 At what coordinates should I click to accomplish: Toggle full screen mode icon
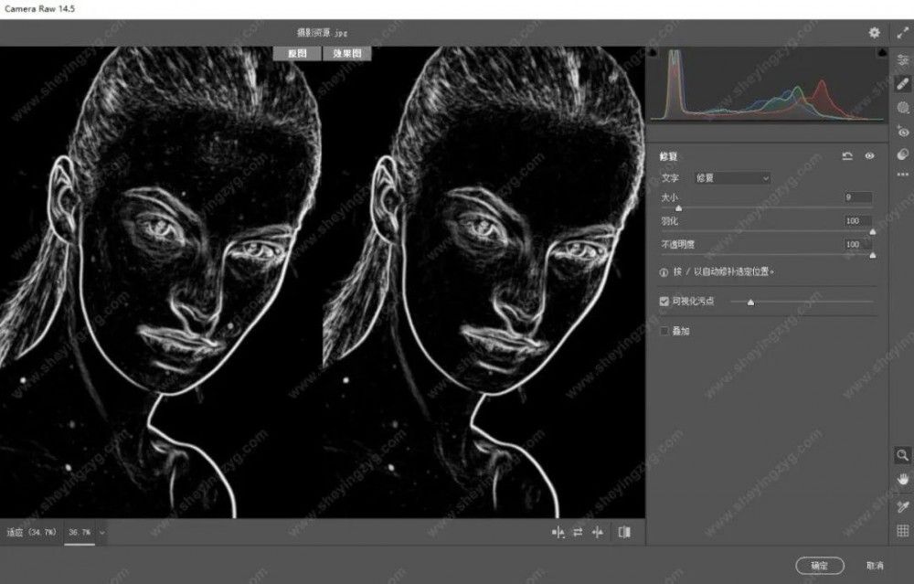tap(903, 32)
